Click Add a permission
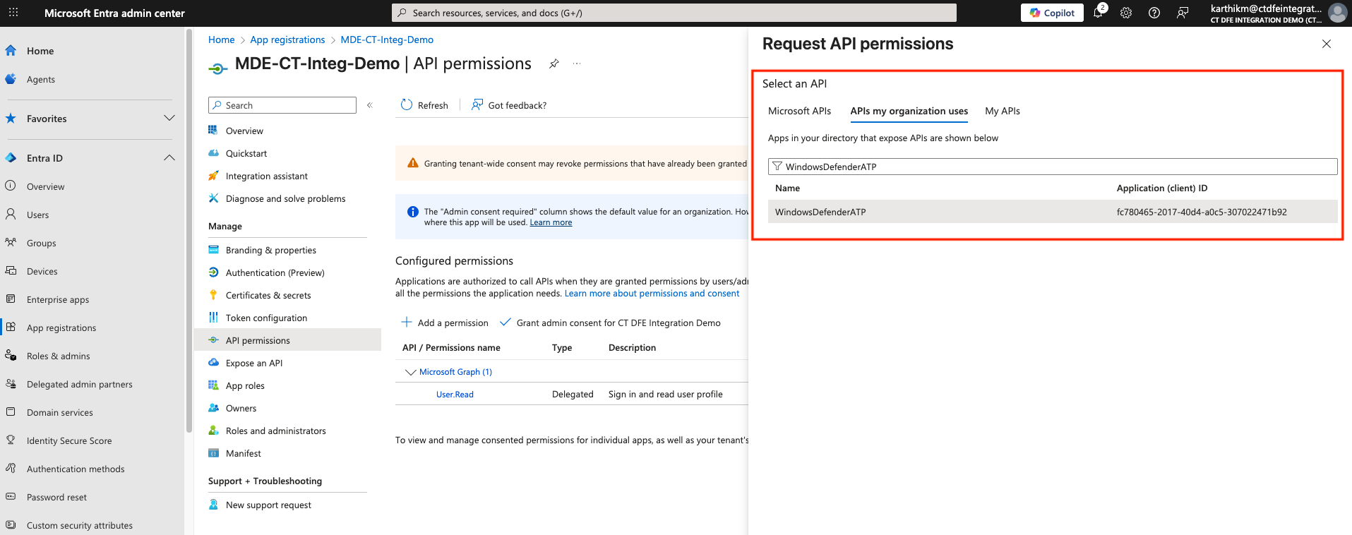This screenshot has width=1352, height=535. pyautogui.click(x=445, y=323)
